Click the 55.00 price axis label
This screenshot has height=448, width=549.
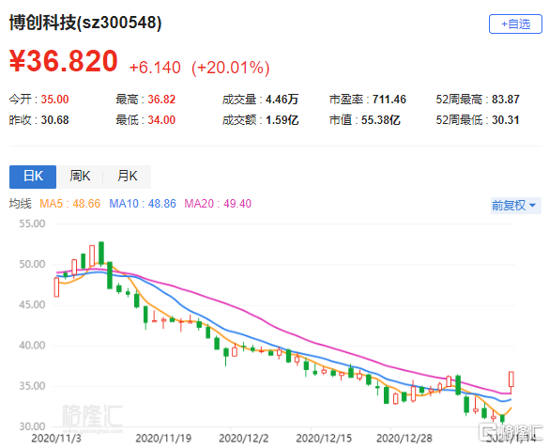pyautogui.click(x=32, y=224)
